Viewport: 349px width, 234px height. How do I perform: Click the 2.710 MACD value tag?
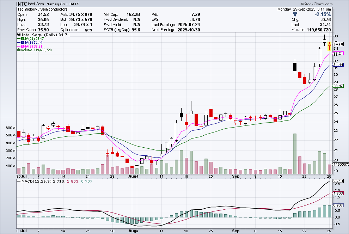[338, 181]
